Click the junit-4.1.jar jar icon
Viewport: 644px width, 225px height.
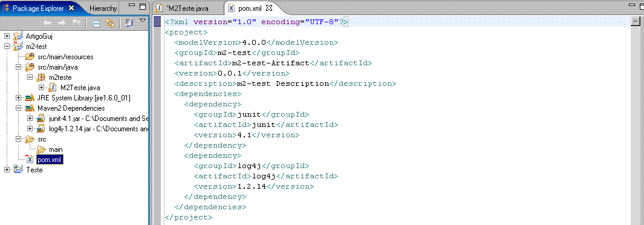coord(41,119)
